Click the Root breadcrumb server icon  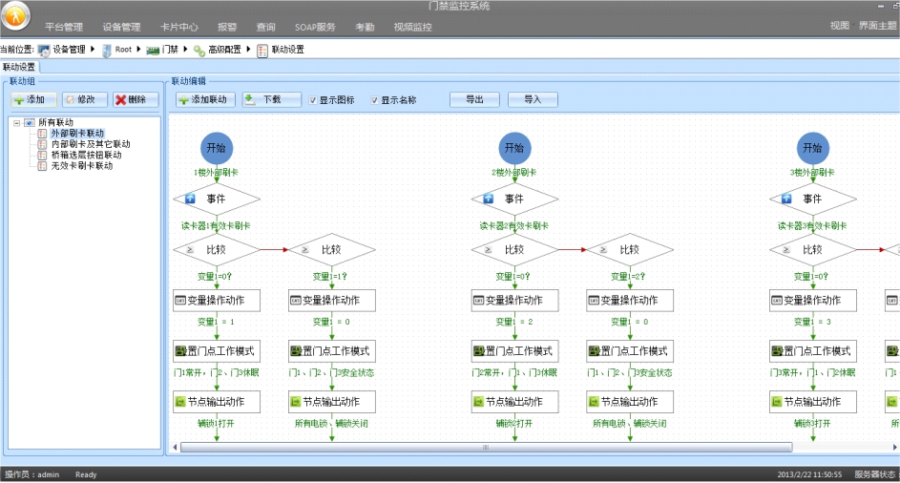(x=107, y=51)
